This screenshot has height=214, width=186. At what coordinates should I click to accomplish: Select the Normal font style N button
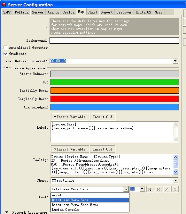coord(150,189)
